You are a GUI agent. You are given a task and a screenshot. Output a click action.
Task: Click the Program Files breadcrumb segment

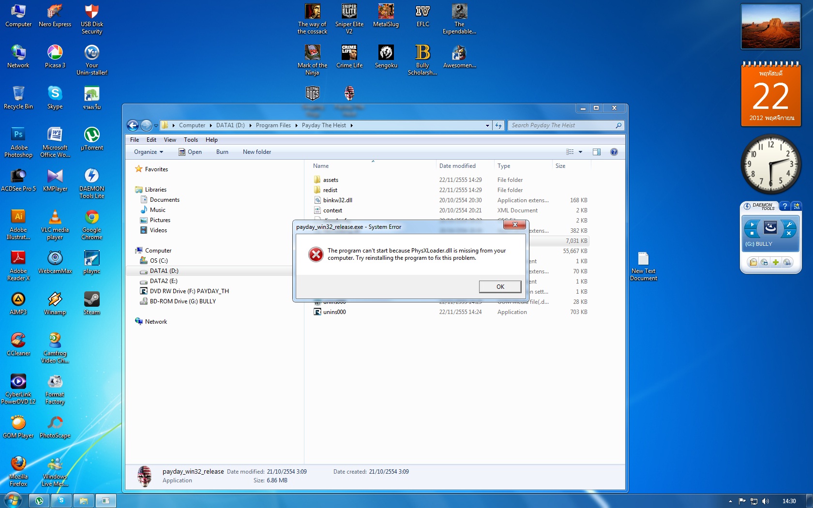coord(273,125)
